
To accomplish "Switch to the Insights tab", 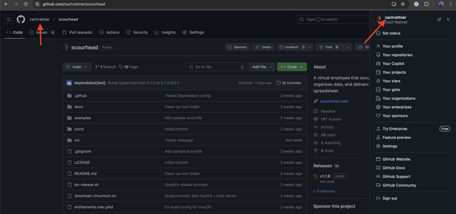I will [x=165, y=33].
